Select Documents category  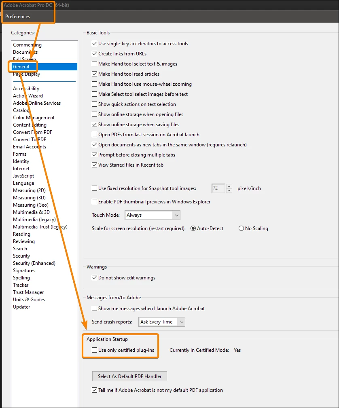click(x=44, y=52)
